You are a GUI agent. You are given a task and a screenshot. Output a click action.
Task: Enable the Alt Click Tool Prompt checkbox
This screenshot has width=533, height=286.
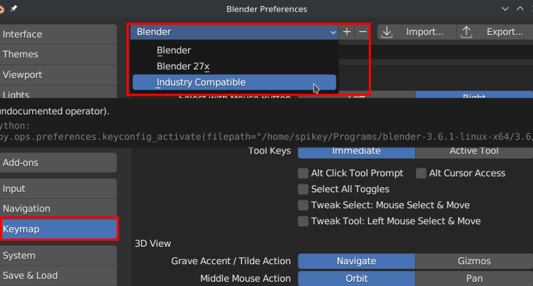coord(303,173)
